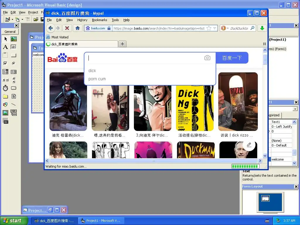Select the HScrollBar tool in VB toolbox
The width and height of the screenshot is (300, 225).
tap(6, 80)
